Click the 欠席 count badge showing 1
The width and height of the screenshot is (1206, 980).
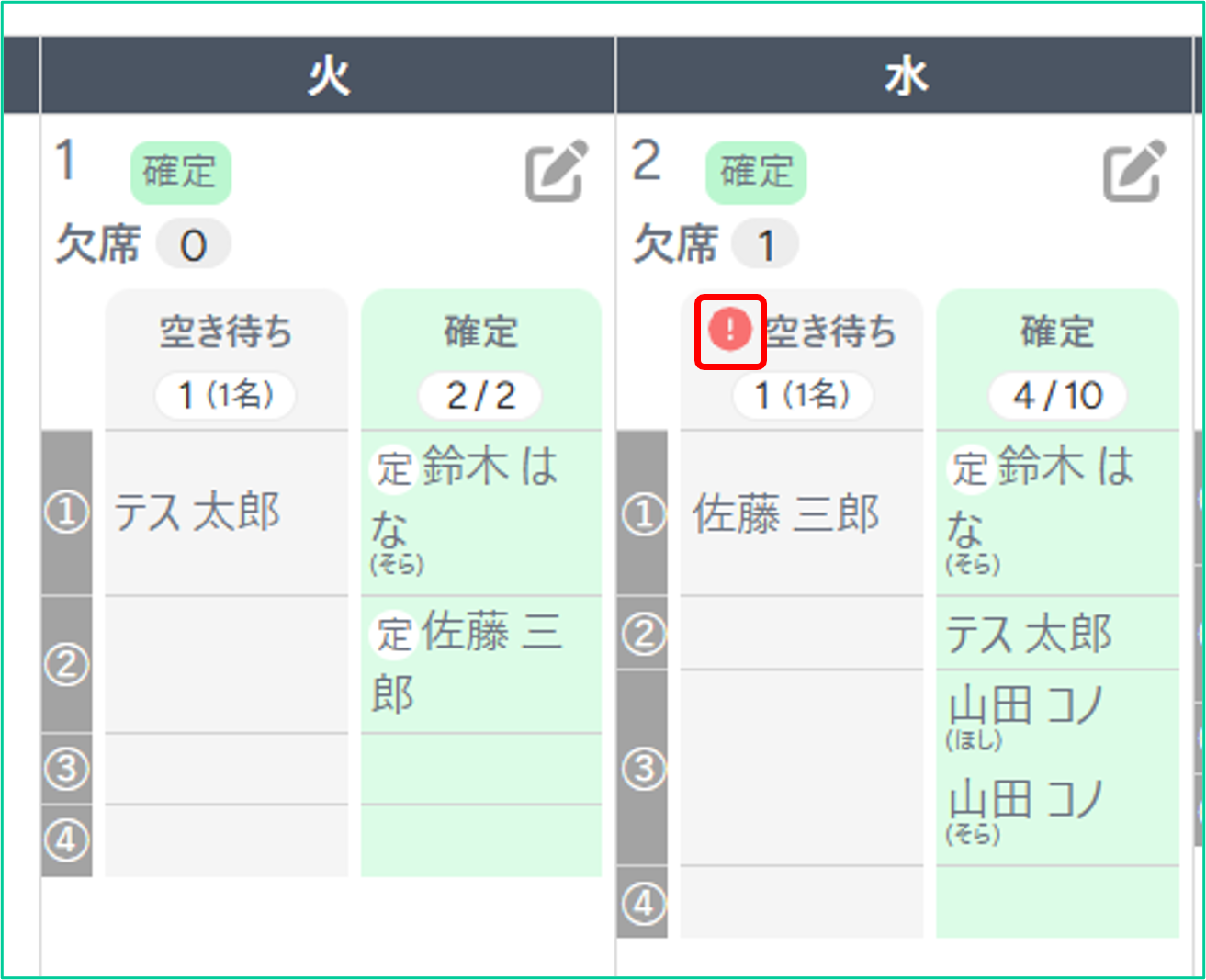pyautogui.click(x=765, y=245)
